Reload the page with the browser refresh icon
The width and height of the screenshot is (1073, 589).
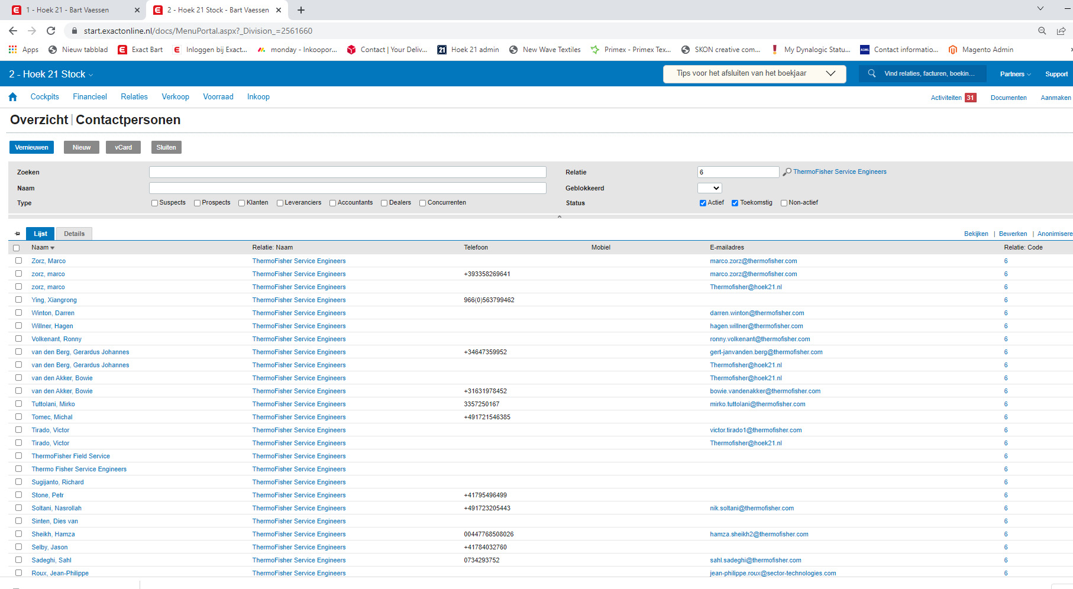click(x=51, y=31)
